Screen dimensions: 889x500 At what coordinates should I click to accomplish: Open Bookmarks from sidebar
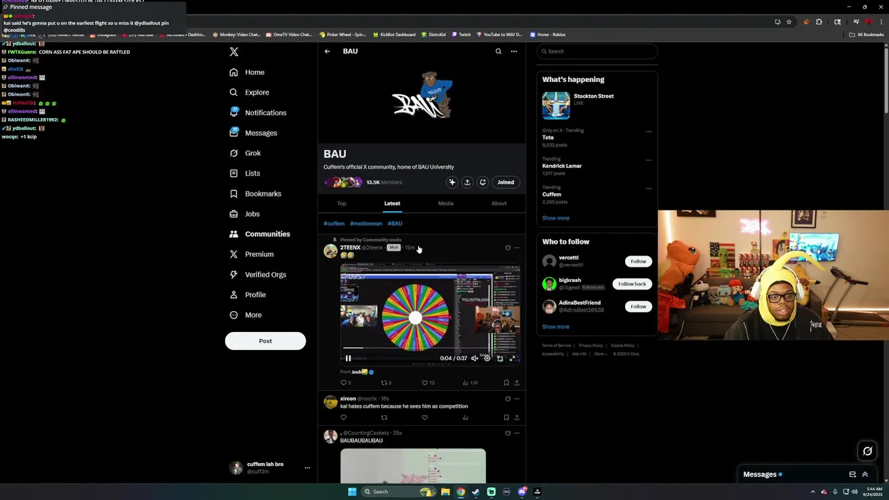tap(255, 194)
